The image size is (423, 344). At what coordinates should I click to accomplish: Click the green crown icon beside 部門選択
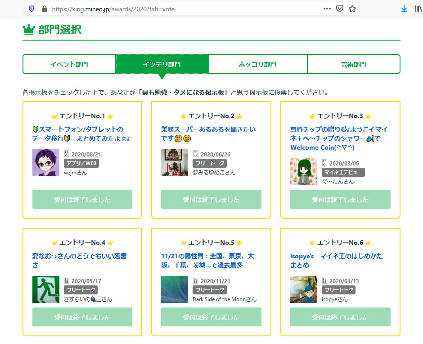tap(29, 30)
